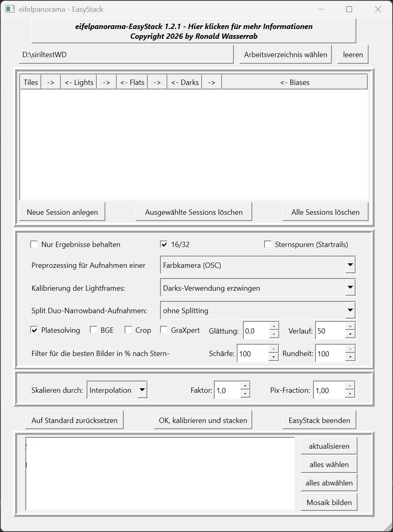The image size is (393, 532).
Task: Uncheck the Platesolving checkbox
Action: point(34,330)
